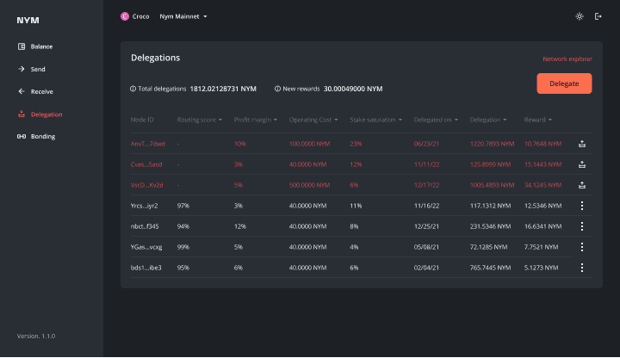Go to the Bonding section
Viewport: 620px width, 358px height.
tap(42, 136)
